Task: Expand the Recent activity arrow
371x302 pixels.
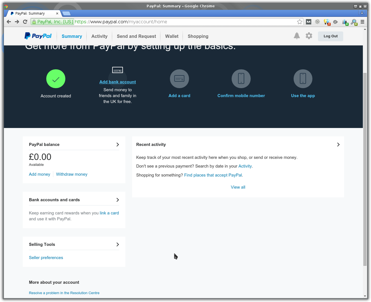Action: [x=338, y=145]
